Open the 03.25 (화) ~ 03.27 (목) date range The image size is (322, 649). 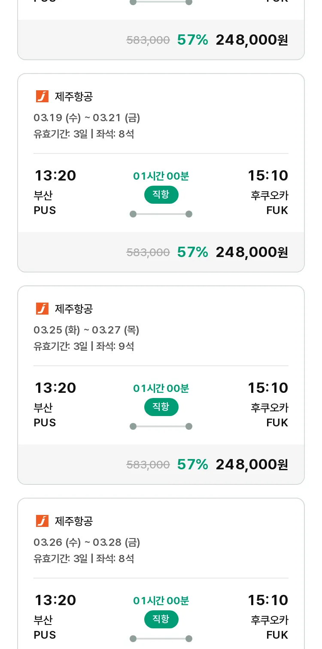pyautogui.click(x=86, y=330)
